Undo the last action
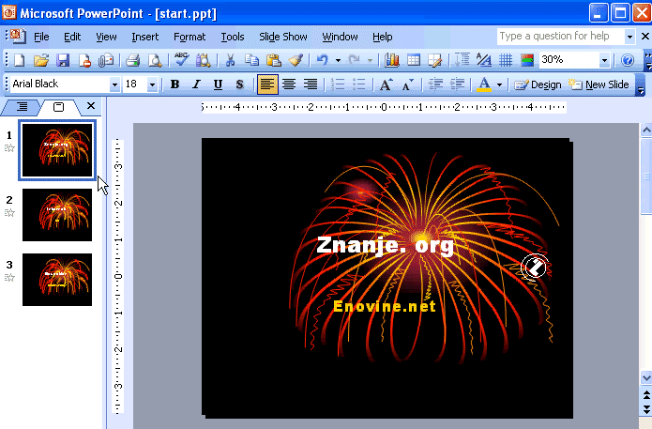The width and height of the screenshot is (652, 429). [323, 60]
